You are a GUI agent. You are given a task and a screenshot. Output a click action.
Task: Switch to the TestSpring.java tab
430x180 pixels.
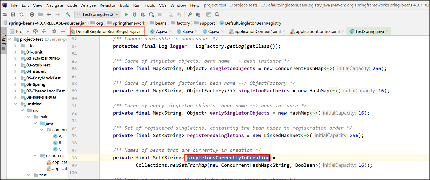pyautogui.click(x=369, y=31)
